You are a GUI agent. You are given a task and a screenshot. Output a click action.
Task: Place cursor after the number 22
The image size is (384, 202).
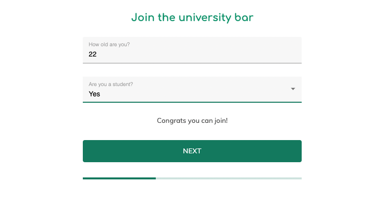[x=97, y=54]
